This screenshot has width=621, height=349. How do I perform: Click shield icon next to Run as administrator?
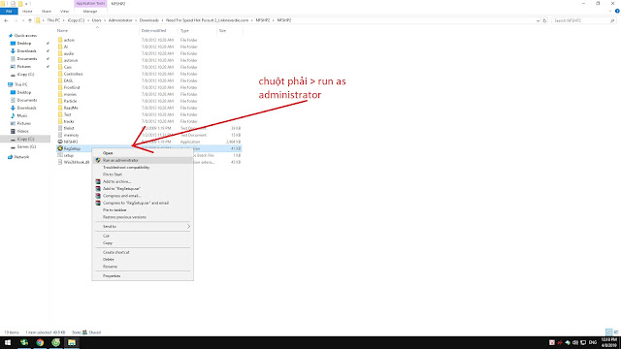(98, 160)
